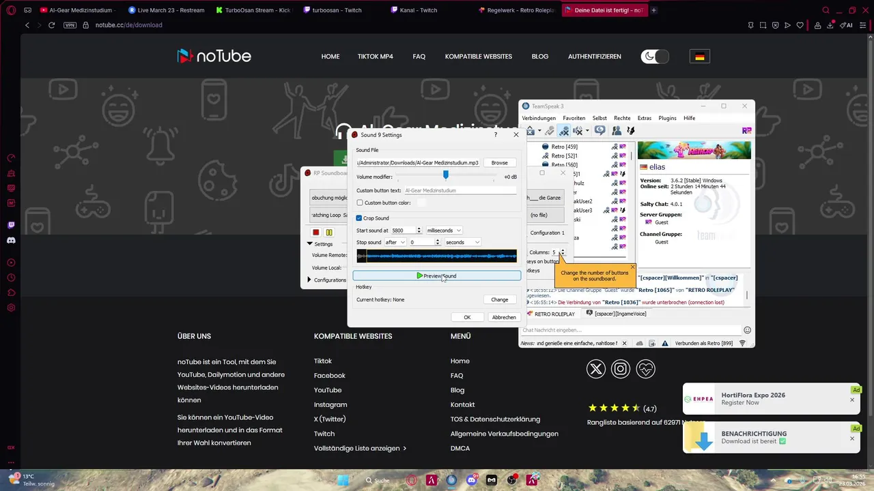
Task: Toggle away status bubble icon in TeamSpeak
Action: click(600, 130)
